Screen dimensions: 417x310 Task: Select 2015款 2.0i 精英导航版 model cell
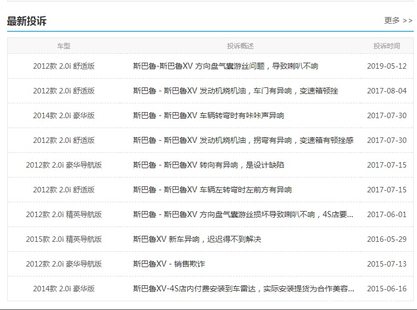pos(64,239)
